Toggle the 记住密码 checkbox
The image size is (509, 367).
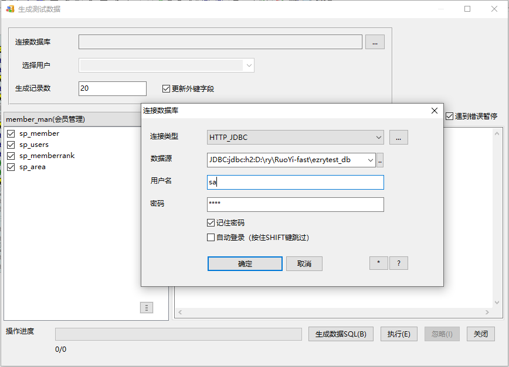click(x=211, y=223)
